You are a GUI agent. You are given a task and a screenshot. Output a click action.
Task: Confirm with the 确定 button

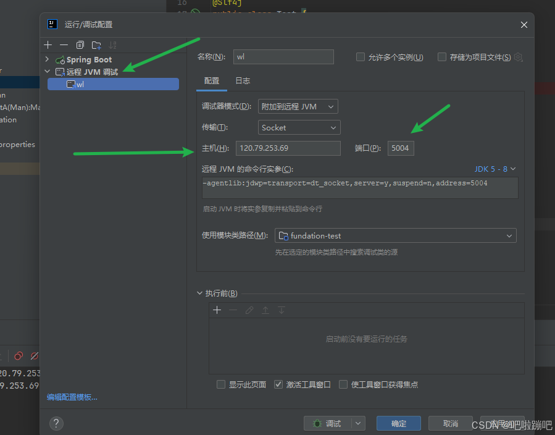[399, 423]
